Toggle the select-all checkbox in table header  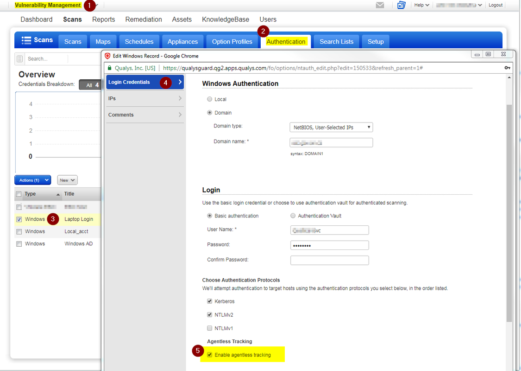tap(19, 194)
